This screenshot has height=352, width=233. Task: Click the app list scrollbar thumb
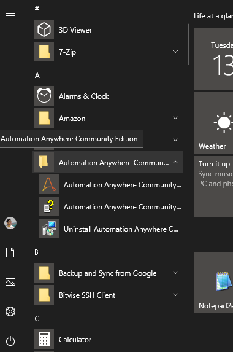click(x=189, y=44)
